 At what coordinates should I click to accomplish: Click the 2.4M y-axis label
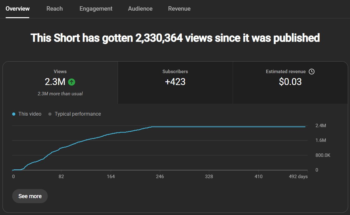pos(321,126)
